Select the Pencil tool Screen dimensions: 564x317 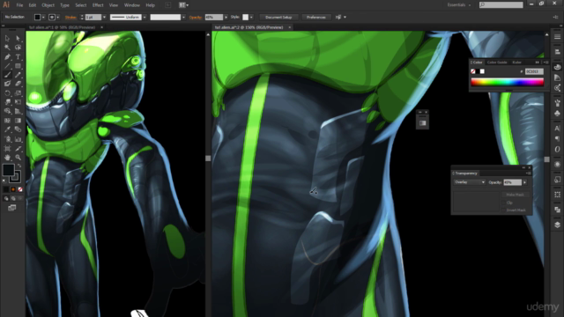click(x=18, y=75)
